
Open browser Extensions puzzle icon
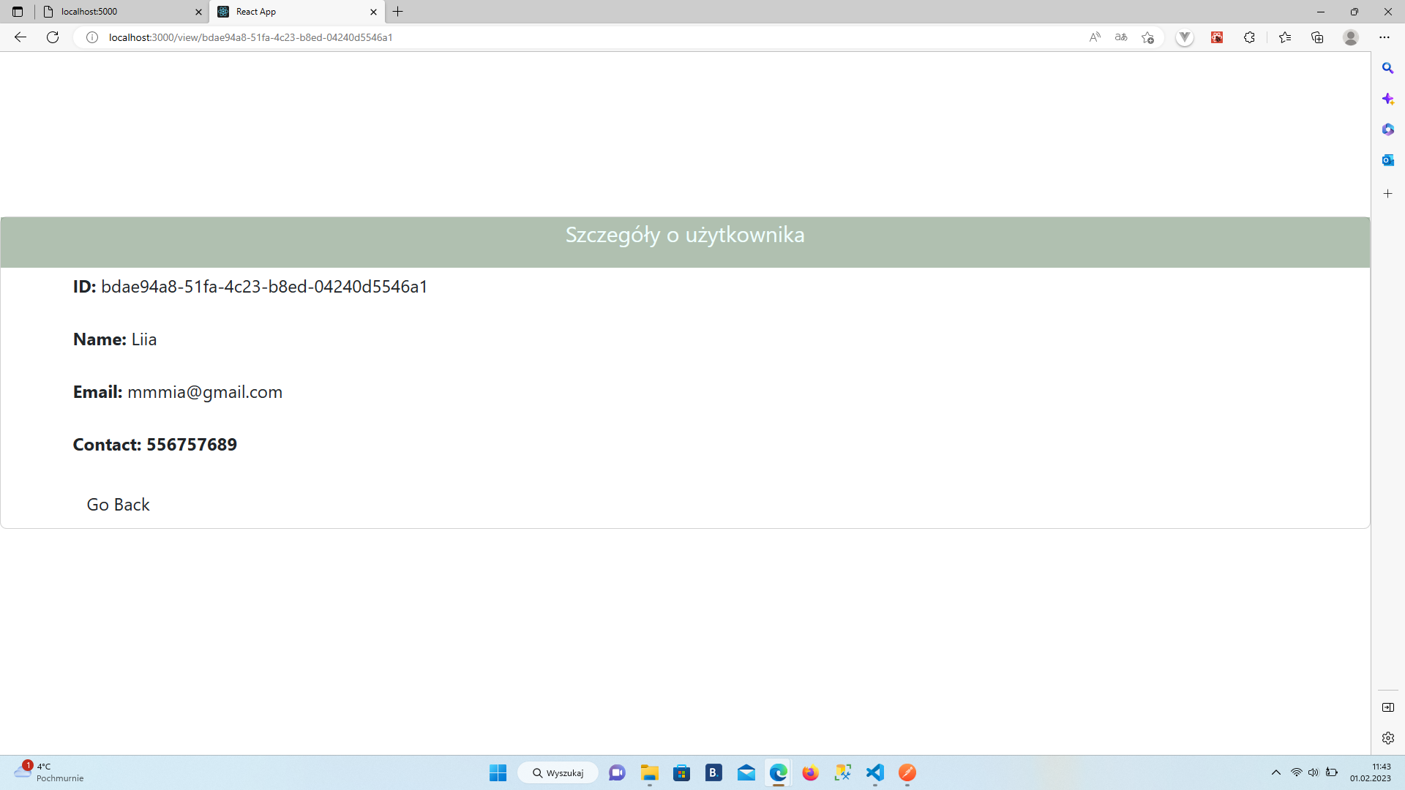[x=1249, y=37]
